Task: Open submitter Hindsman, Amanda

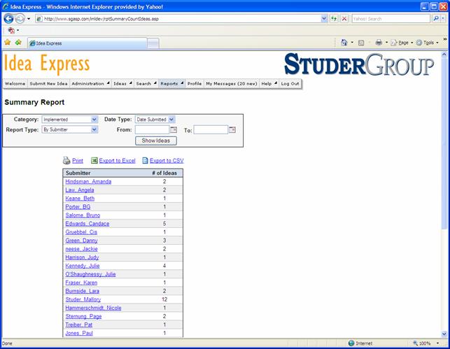Action: 88,182
